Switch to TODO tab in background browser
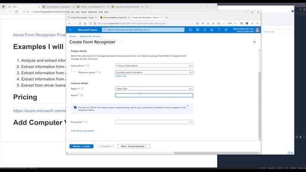Viewport: 306px width, 172px height. tap(23, 7)
